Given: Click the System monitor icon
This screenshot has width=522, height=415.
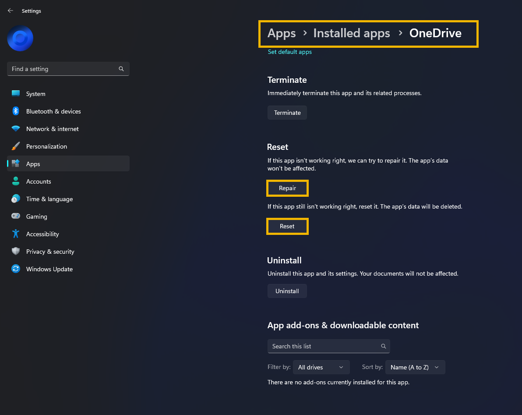Looking at the screenshot, I should coord(16,94).
